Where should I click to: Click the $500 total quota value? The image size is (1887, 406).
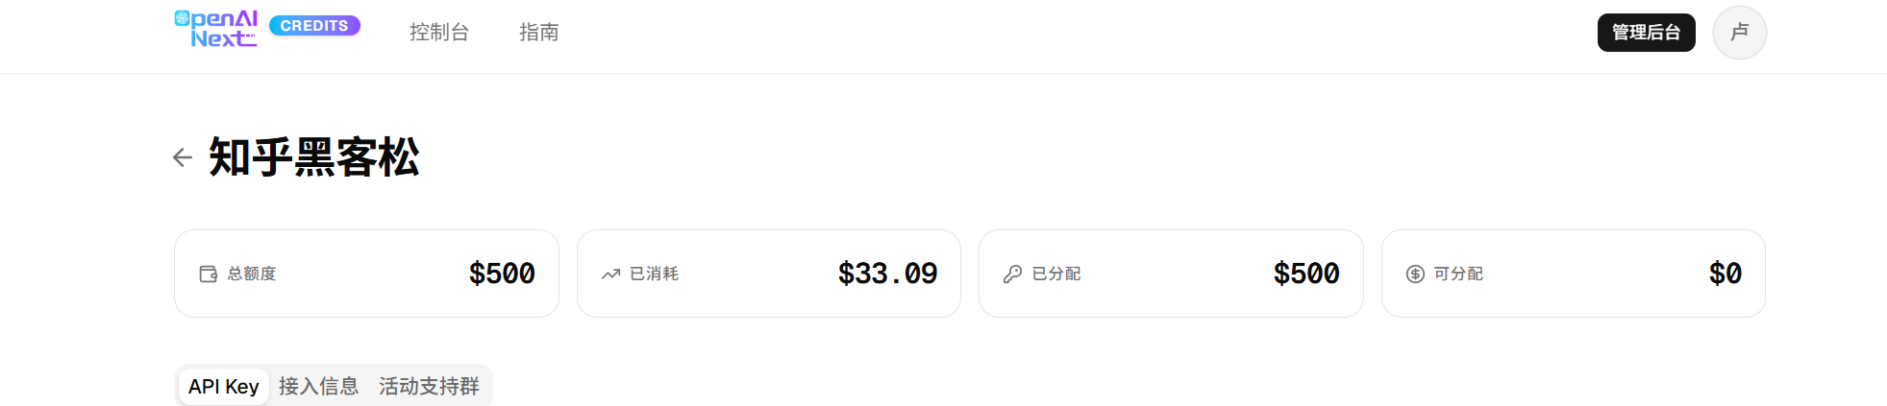[x=502, y=274]
